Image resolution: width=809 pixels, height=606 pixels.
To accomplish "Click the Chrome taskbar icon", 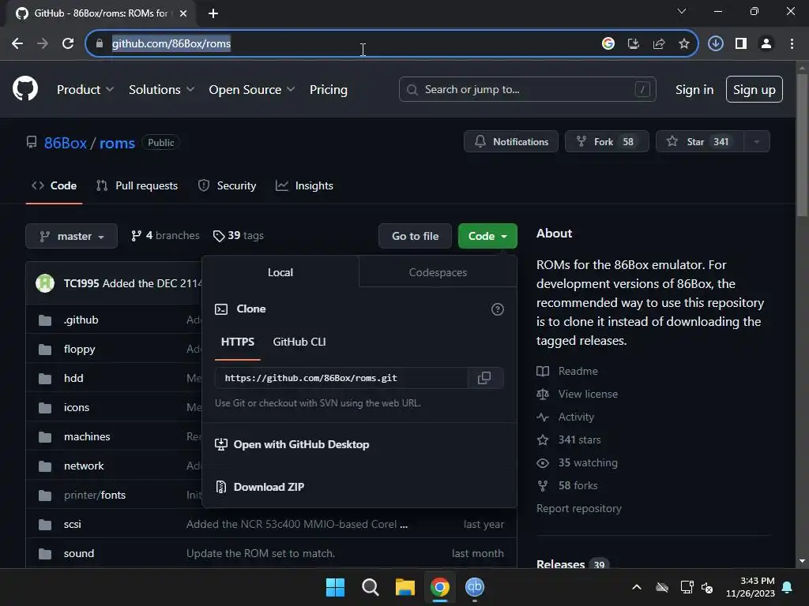I will tap(440, 587).
